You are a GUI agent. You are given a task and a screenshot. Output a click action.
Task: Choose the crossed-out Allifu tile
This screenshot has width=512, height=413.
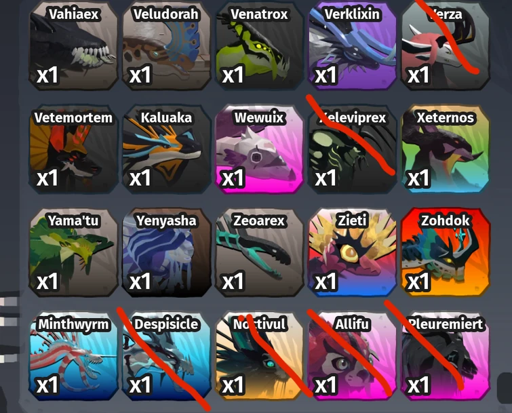[x=353, y=356]
